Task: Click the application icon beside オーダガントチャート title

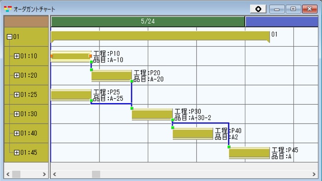Action: (8, 9)
